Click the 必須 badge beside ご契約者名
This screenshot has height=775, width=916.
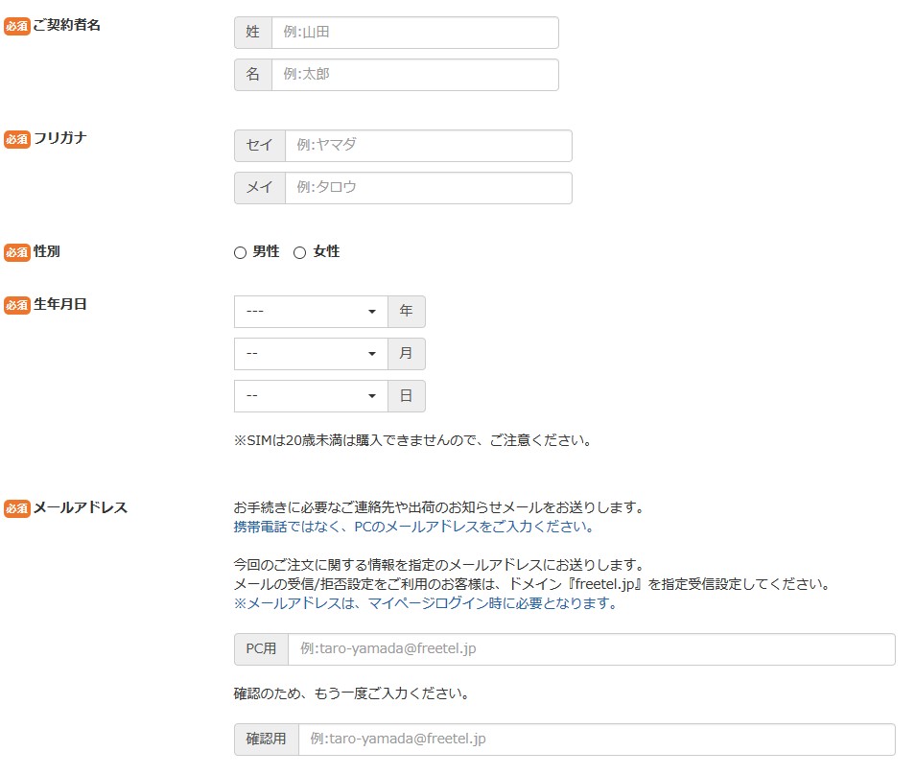tap(17, 26)
